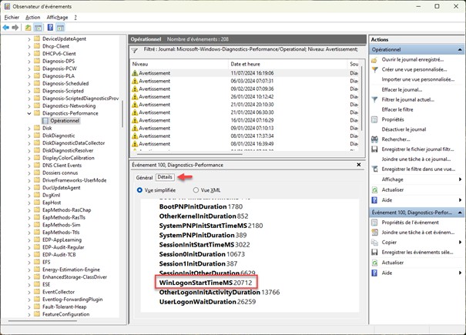This screenshot has width=466, height=335.
Task: Open the Fichier menu
Action: (12, 16)
